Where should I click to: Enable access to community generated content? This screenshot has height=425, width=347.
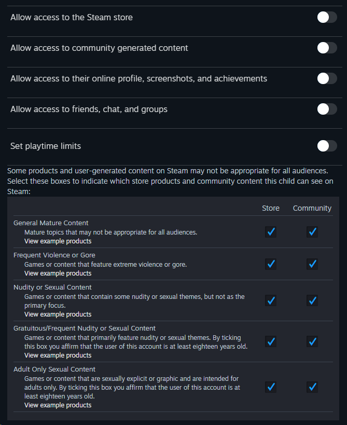(x=327, y=48)
